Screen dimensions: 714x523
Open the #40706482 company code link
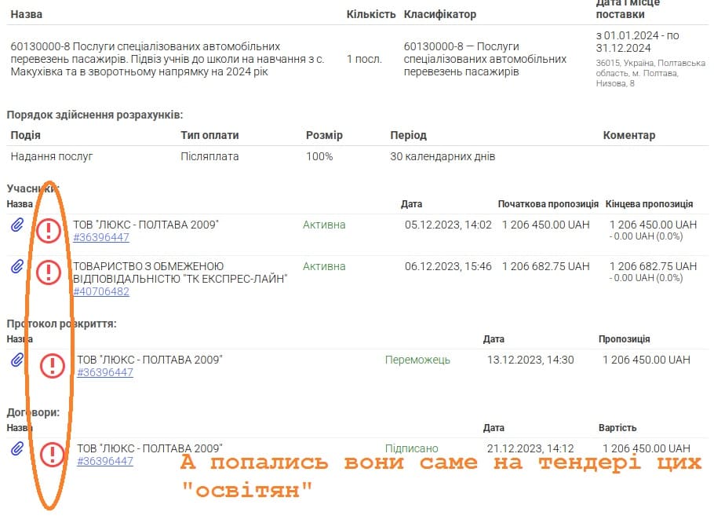(101, 291)
